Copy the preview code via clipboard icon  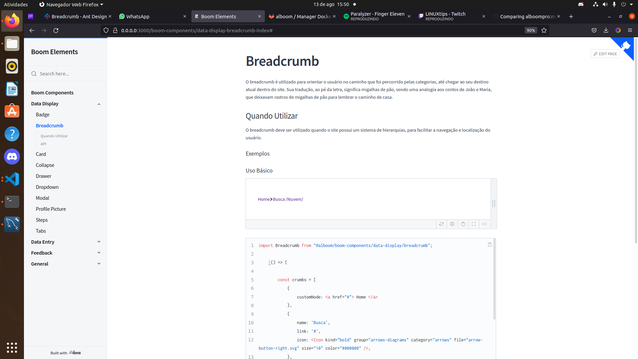[x=463, y=224]
